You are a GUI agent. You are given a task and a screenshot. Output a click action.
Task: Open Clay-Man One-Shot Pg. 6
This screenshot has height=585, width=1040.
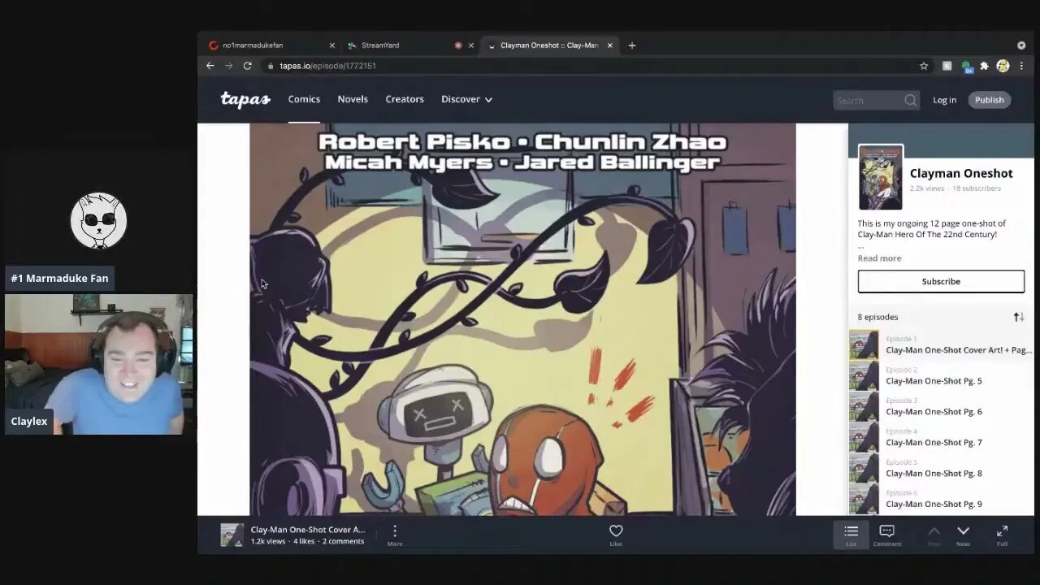941,406
